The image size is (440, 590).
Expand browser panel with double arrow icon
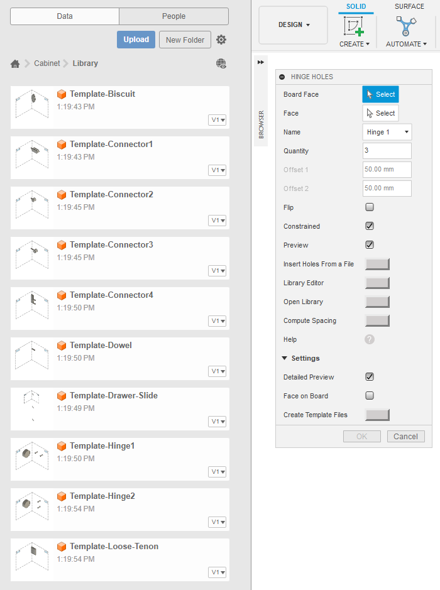pyautogui.click(x=261, y=62)
